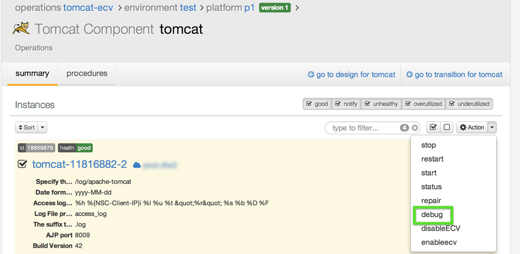Click the Action gear button
Image resolution: width=520 pixels, height=254 pixels.
click(x=472, y=128)
